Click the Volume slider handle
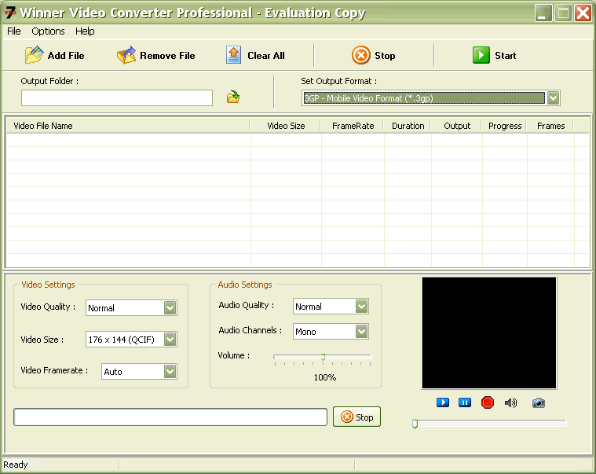The height and width of the screenshot is (474, 596). (x=323, y=357)
